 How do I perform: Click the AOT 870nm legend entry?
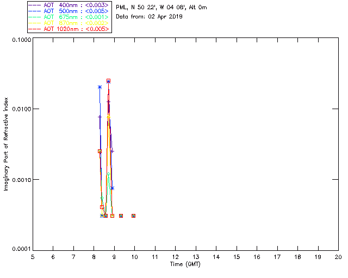coord(69,23)
